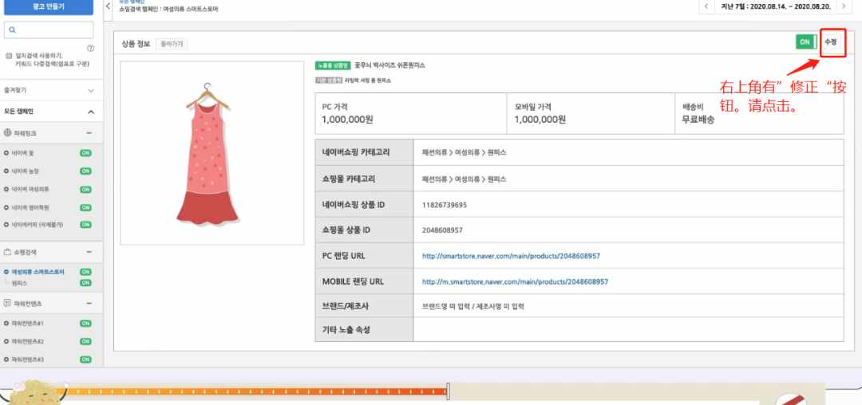Click the sidebar collapse arrow icon

[x=108, y=6]
